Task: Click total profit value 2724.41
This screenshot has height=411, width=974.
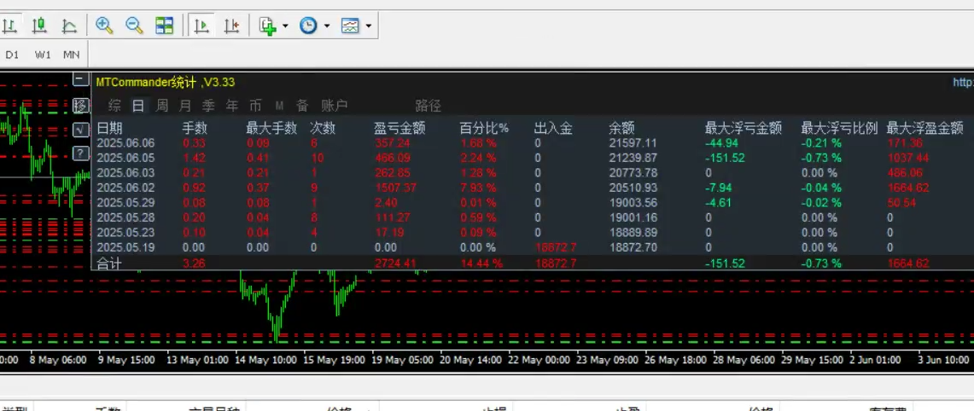Action: [x=394, y=263]
